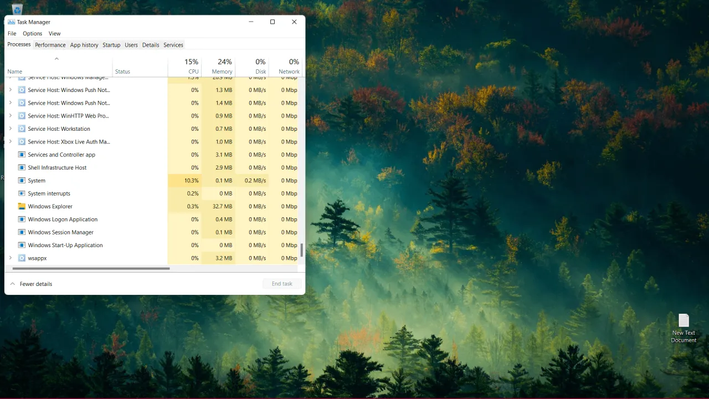Screen dimensions: 709x399
Task: Click the Task Manager title bar icon
Action: [11, 22]
